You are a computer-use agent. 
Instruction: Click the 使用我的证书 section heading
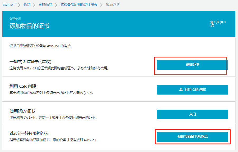coord(22,111)
